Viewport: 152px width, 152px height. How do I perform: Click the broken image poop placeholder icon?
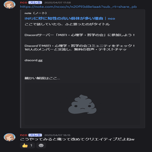(x=83, y=104)
